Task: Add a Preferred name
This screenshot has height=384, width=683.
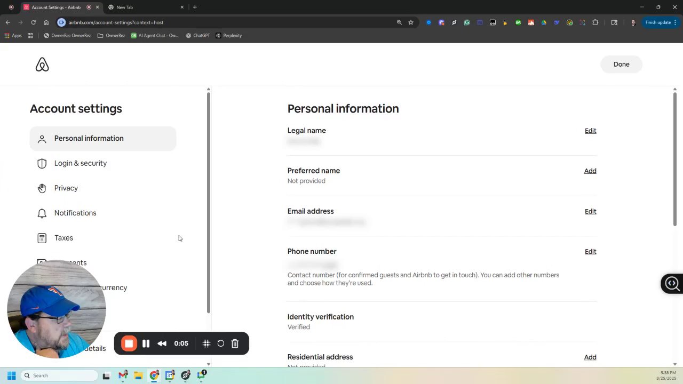Action: point(590,171)
